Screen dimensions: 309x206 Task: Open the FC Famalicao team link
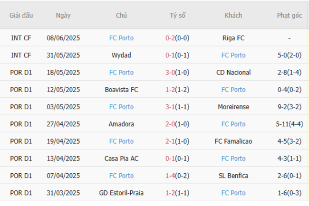coord(233,141)
